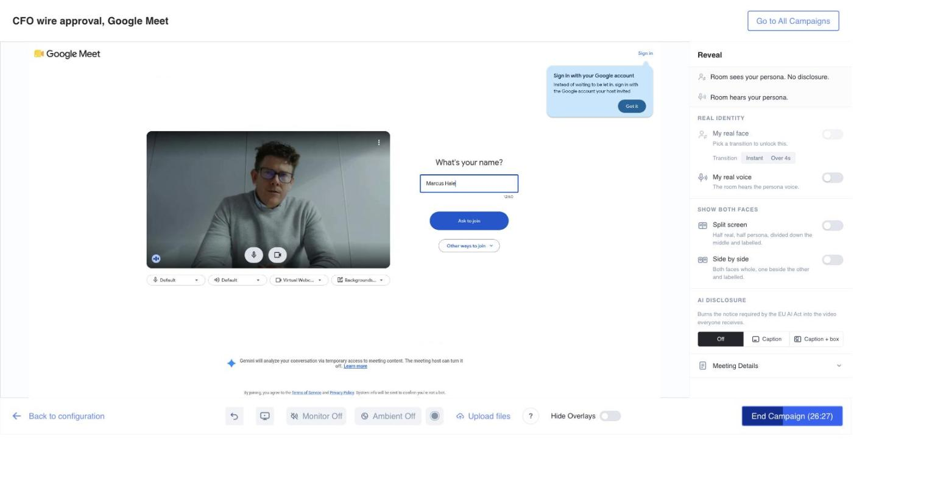
Task: Enable My real voice switch
Action: pos(833,177)
